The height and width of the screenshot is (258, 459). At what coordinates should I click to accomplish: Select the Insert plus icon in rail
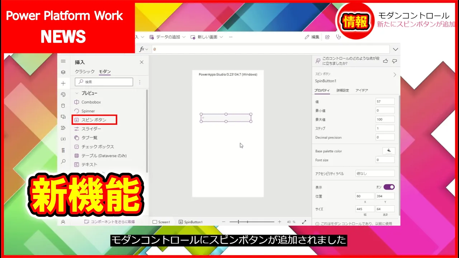(x=63, y=83)
